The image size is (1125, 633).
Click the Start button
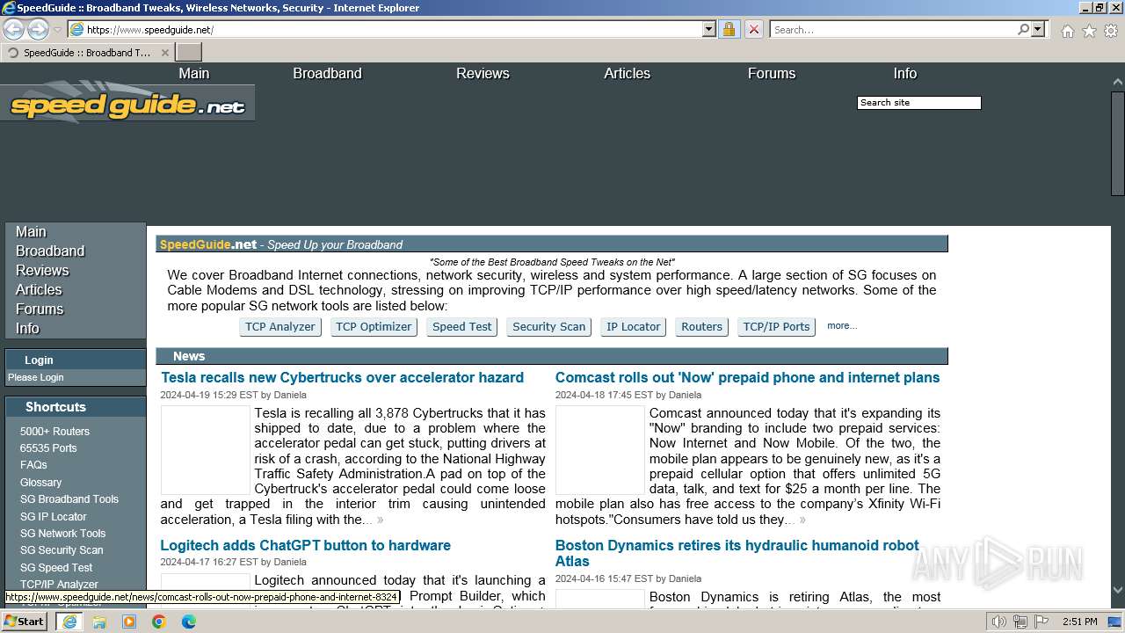coord(24,621)
